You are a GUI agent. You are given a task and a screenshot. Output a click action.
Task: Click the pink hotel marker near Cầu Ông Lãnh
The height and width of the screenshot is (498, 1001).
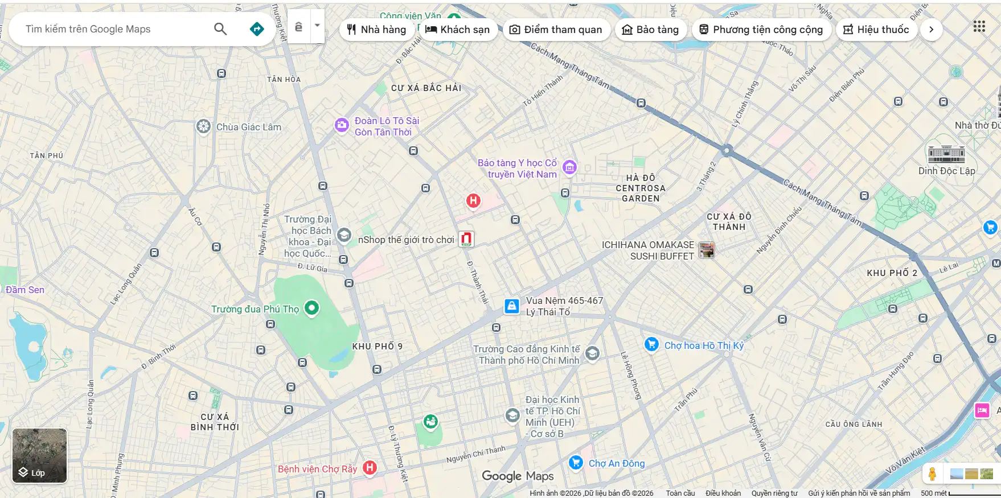(x=982, y=410)
